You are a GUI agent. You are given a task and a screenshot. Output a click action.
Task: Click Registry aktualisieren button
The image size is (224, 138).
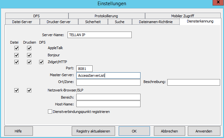tap(93, 131)
